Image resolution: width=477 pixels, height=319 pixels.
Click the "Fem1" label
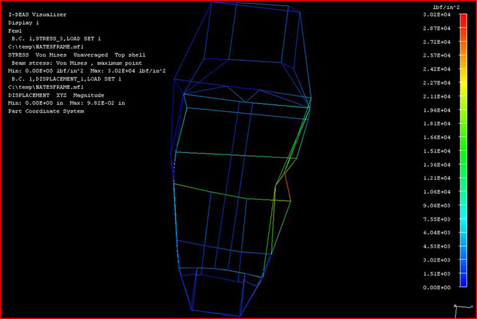(x=15, y=31)
